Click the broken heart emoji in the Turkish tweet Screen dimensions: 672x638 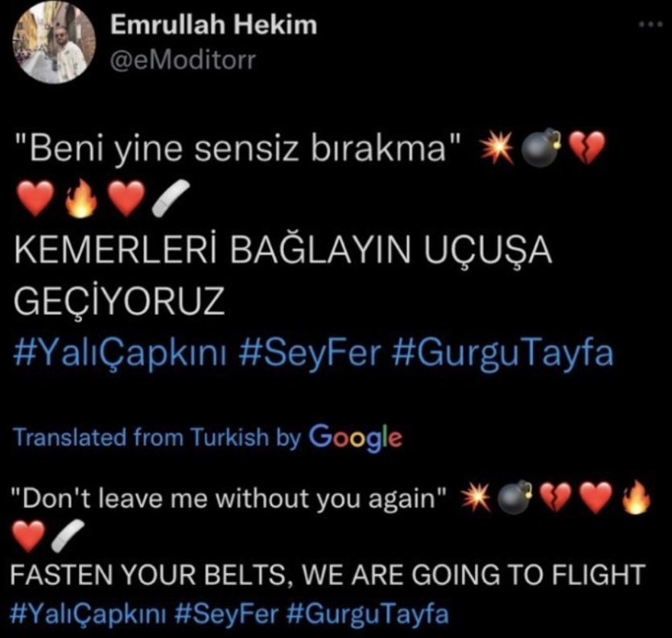coord(587,148)
